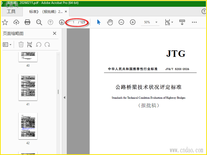
Task: Click the thumbnail panel page layout icon
Action: coord(29,44)
